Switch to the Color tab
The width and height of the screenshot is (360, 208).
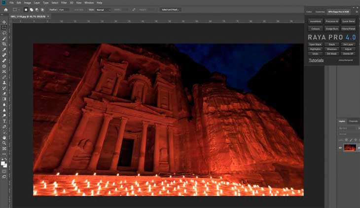(309, 11)
